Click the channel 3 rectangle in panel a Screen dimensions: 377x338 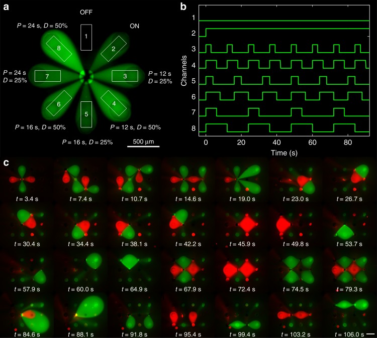125,76
